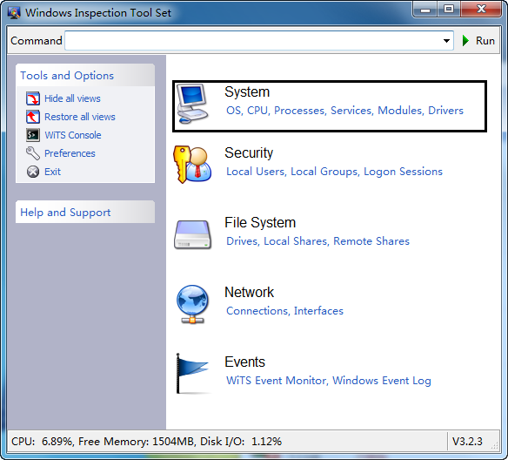Open the Local Users, Local Groups link
This screenshot has height=460, width=508.
(x=291, y=172)
